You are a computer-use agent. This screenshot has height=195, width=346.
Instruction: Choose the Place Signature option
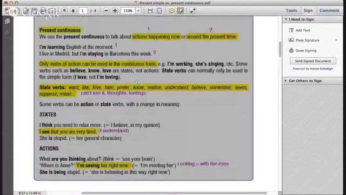[x=304, y=40]
